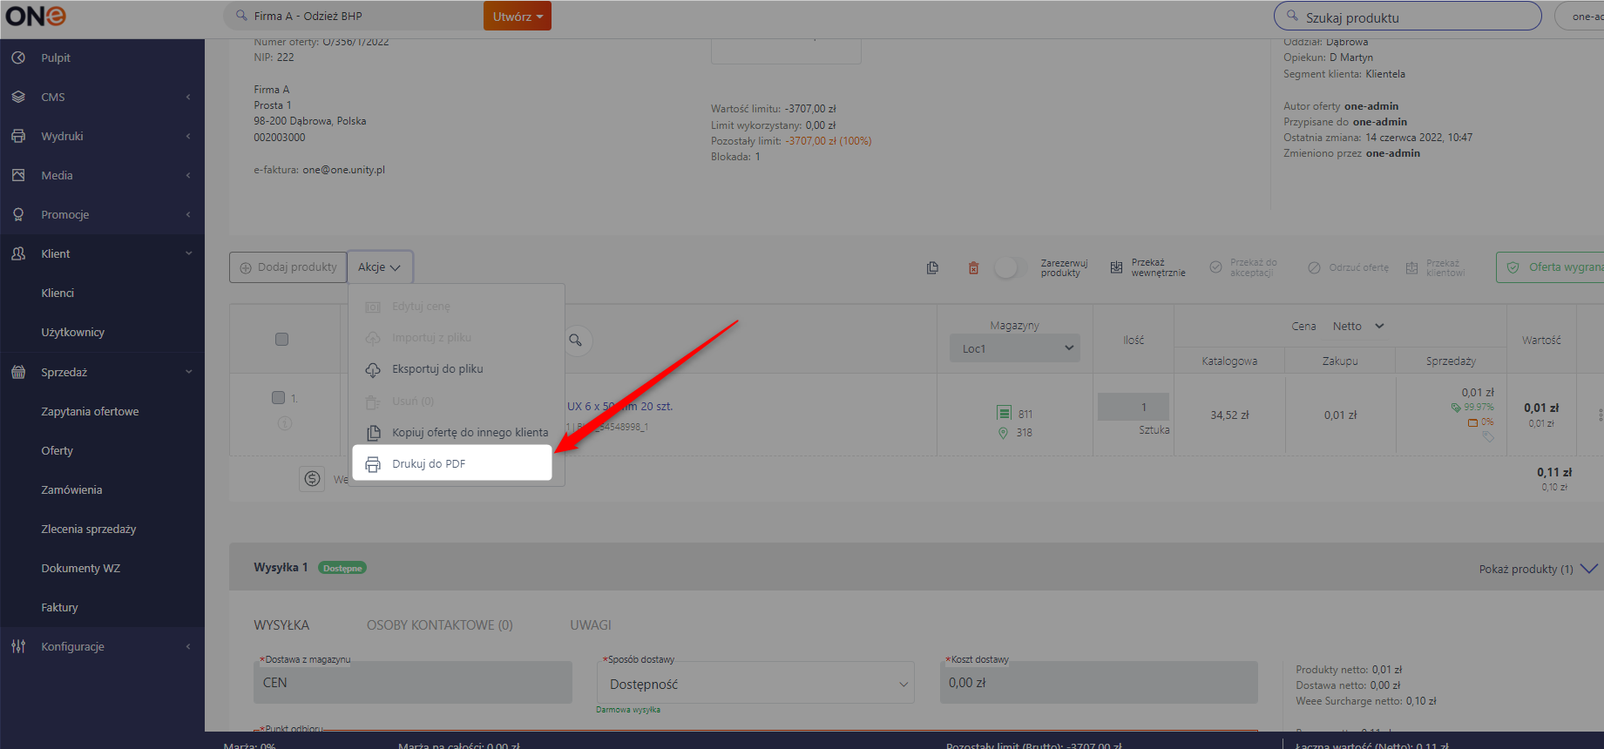The height and width of the screenshot is (749, 1604).
Task: Click the Przekaż wewnętrznie icon
Action: click(x=1116, y=268)
